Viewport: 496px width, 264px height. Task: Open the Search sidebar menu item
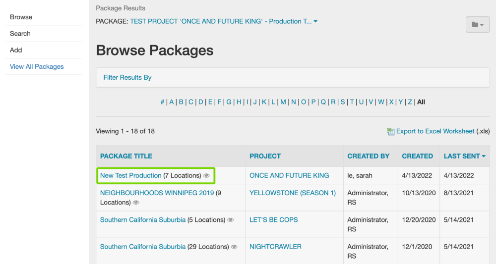[20, 34]
